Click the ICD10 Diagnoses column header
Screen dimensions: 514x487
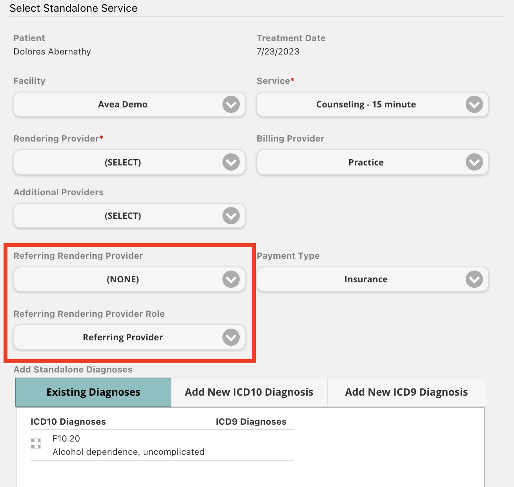pyautogui.click(x=68, y=422)
